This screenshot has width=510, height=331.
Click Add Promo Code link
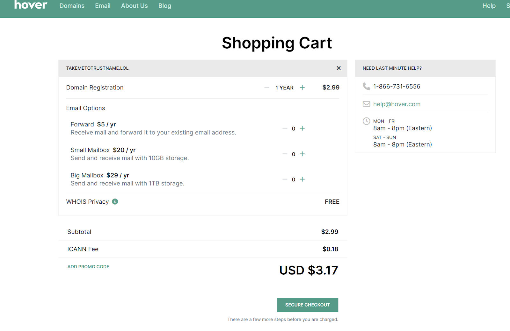click(x=88, y=267)
